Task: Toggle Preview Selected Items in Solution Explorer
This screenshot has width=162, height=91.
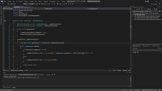Action: [156, 9]
